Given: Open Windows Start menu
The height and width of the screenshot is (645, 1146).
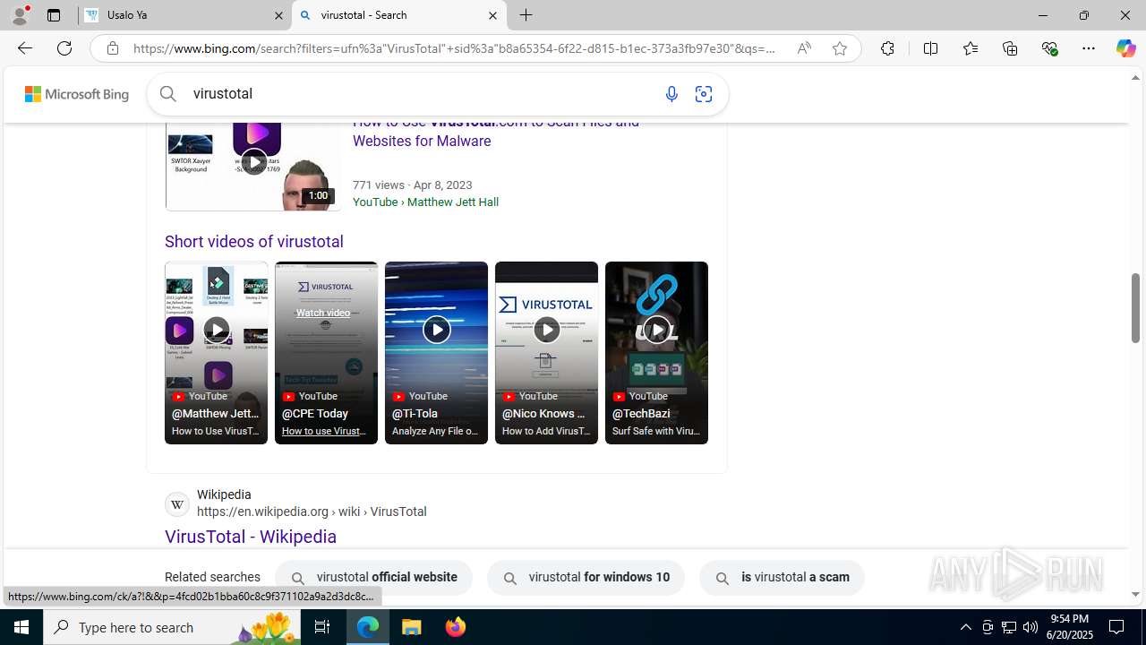Looking at the screenshot, I should click(21, 627).
